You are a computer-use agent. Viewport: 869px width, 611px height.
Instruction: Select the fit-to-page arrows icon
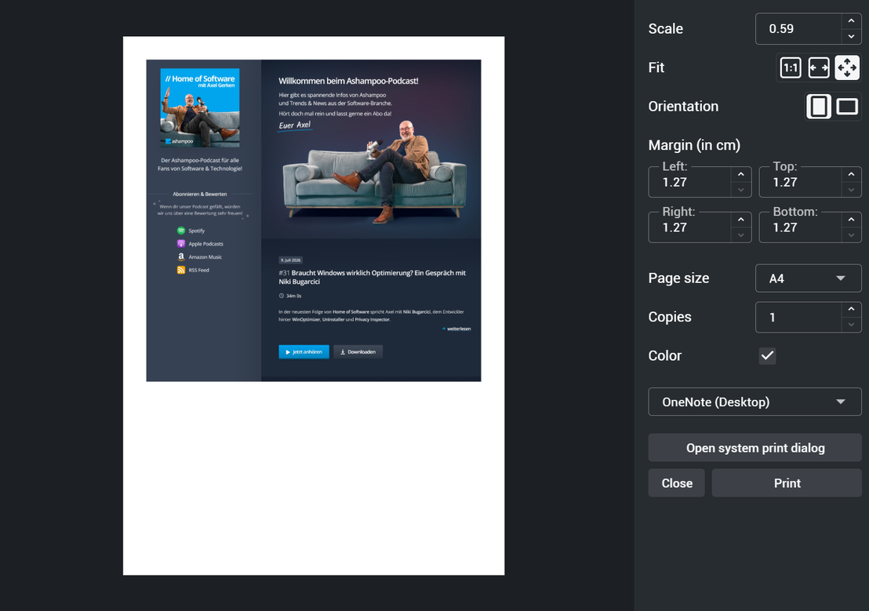[847, 68]
